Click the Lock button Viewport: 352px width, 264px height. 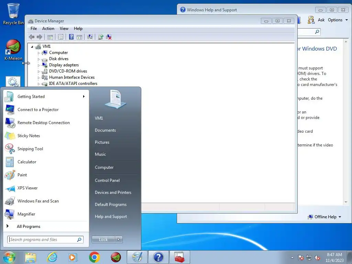pyautogui.click(x=103, y=240)
